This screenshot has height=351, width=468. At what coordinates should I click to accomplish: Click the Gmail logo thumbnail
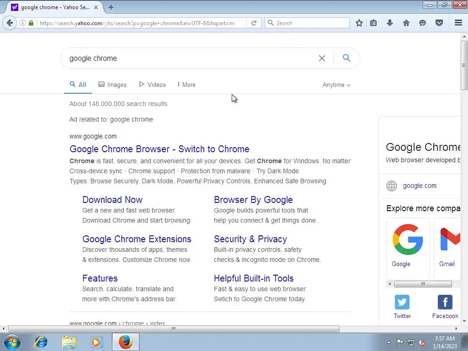450,239
